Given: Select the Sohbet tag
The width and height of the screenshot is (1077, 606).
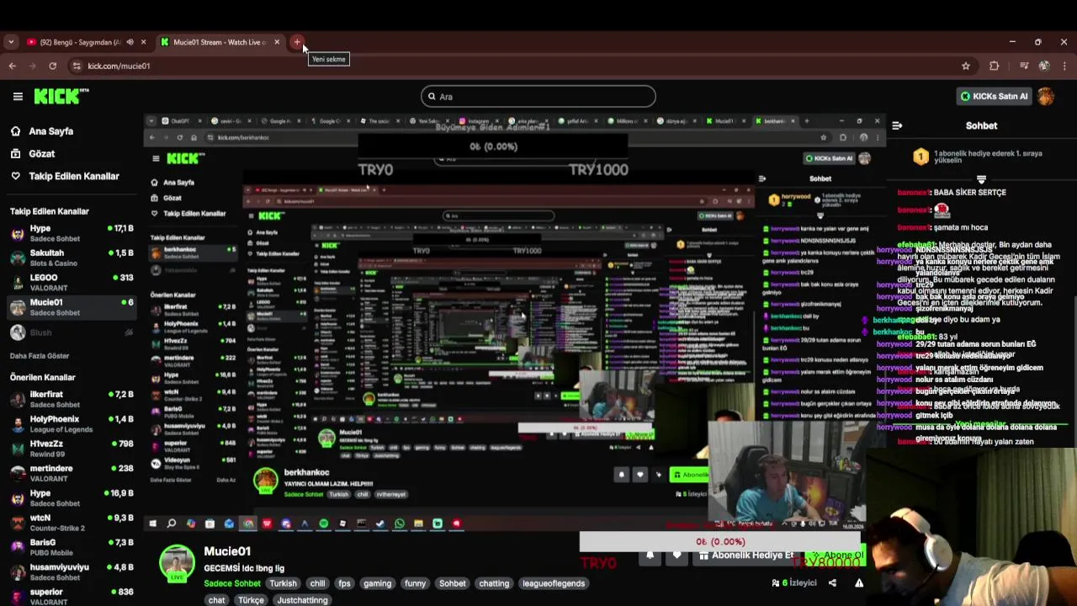Looking at the screenshot, I should tap(452, 583).
